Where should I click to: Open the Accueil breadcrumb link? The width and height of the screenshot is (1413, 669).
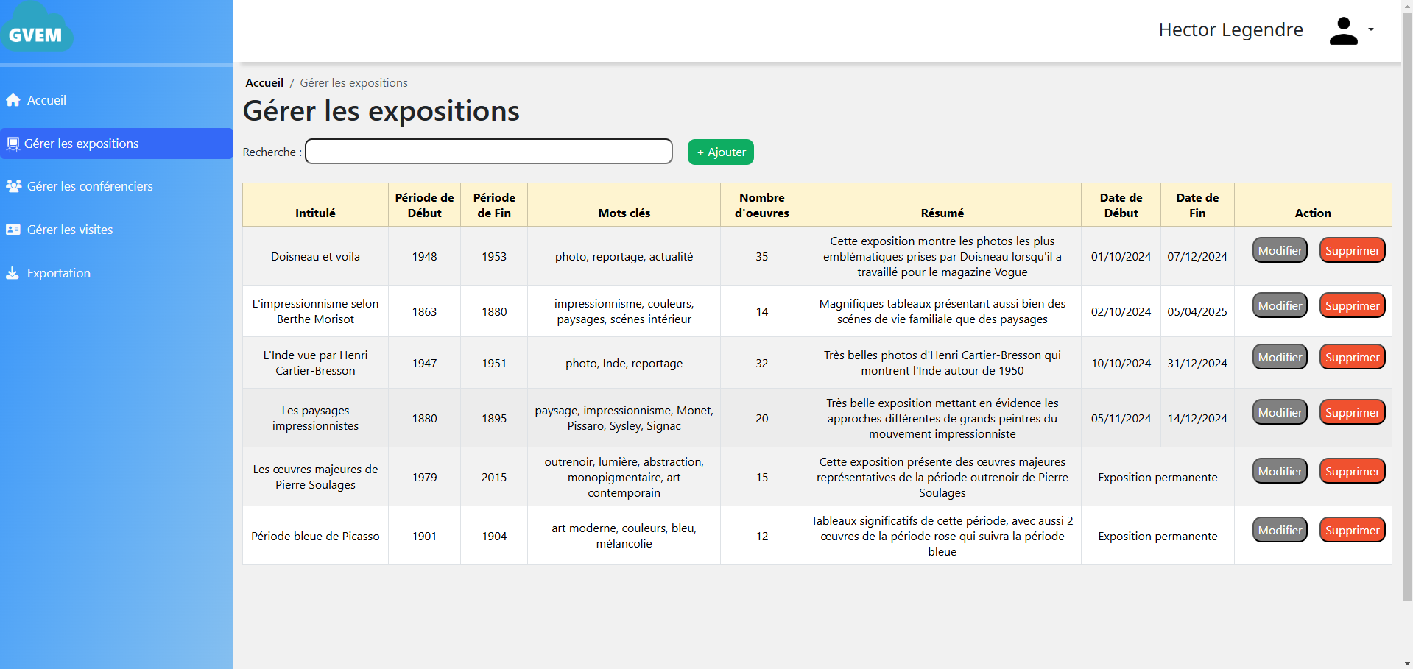point(264,82)
